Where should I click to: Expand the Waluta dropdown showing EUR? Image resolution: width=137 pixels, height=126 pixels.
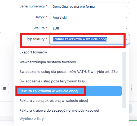[x=90, y=28]
